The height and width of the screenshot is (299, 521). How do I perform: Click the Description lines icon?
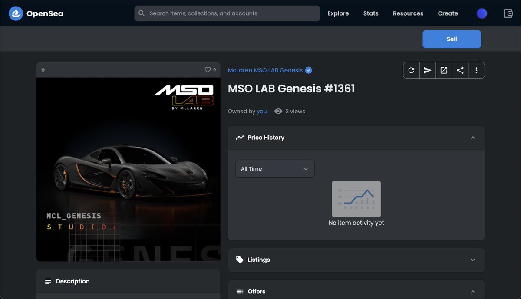pyautogui.click(x=48, y=281)
